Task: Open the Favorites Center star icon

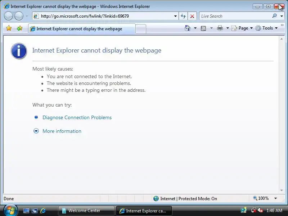Action: click(9, 28)
